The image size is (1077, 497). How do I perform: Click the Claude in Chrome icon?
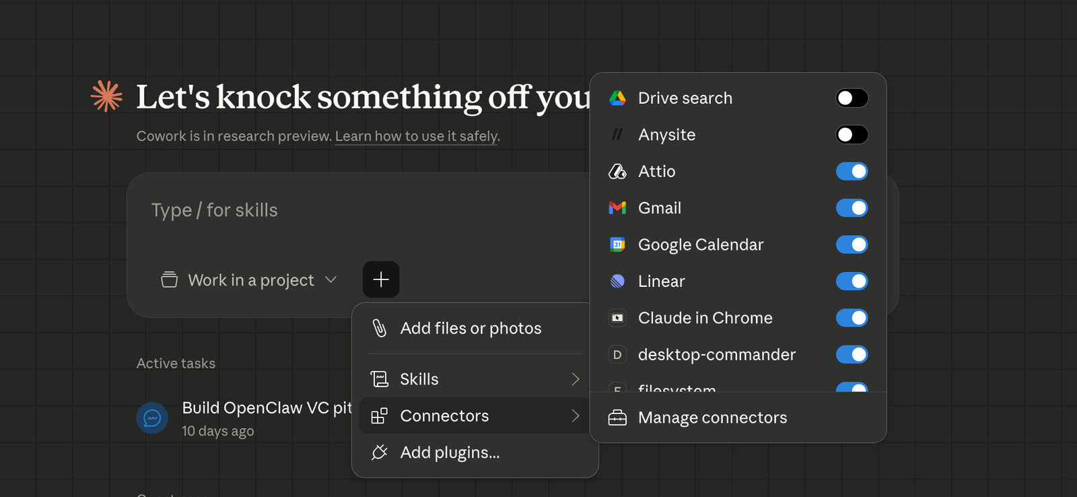pos(617,318)
